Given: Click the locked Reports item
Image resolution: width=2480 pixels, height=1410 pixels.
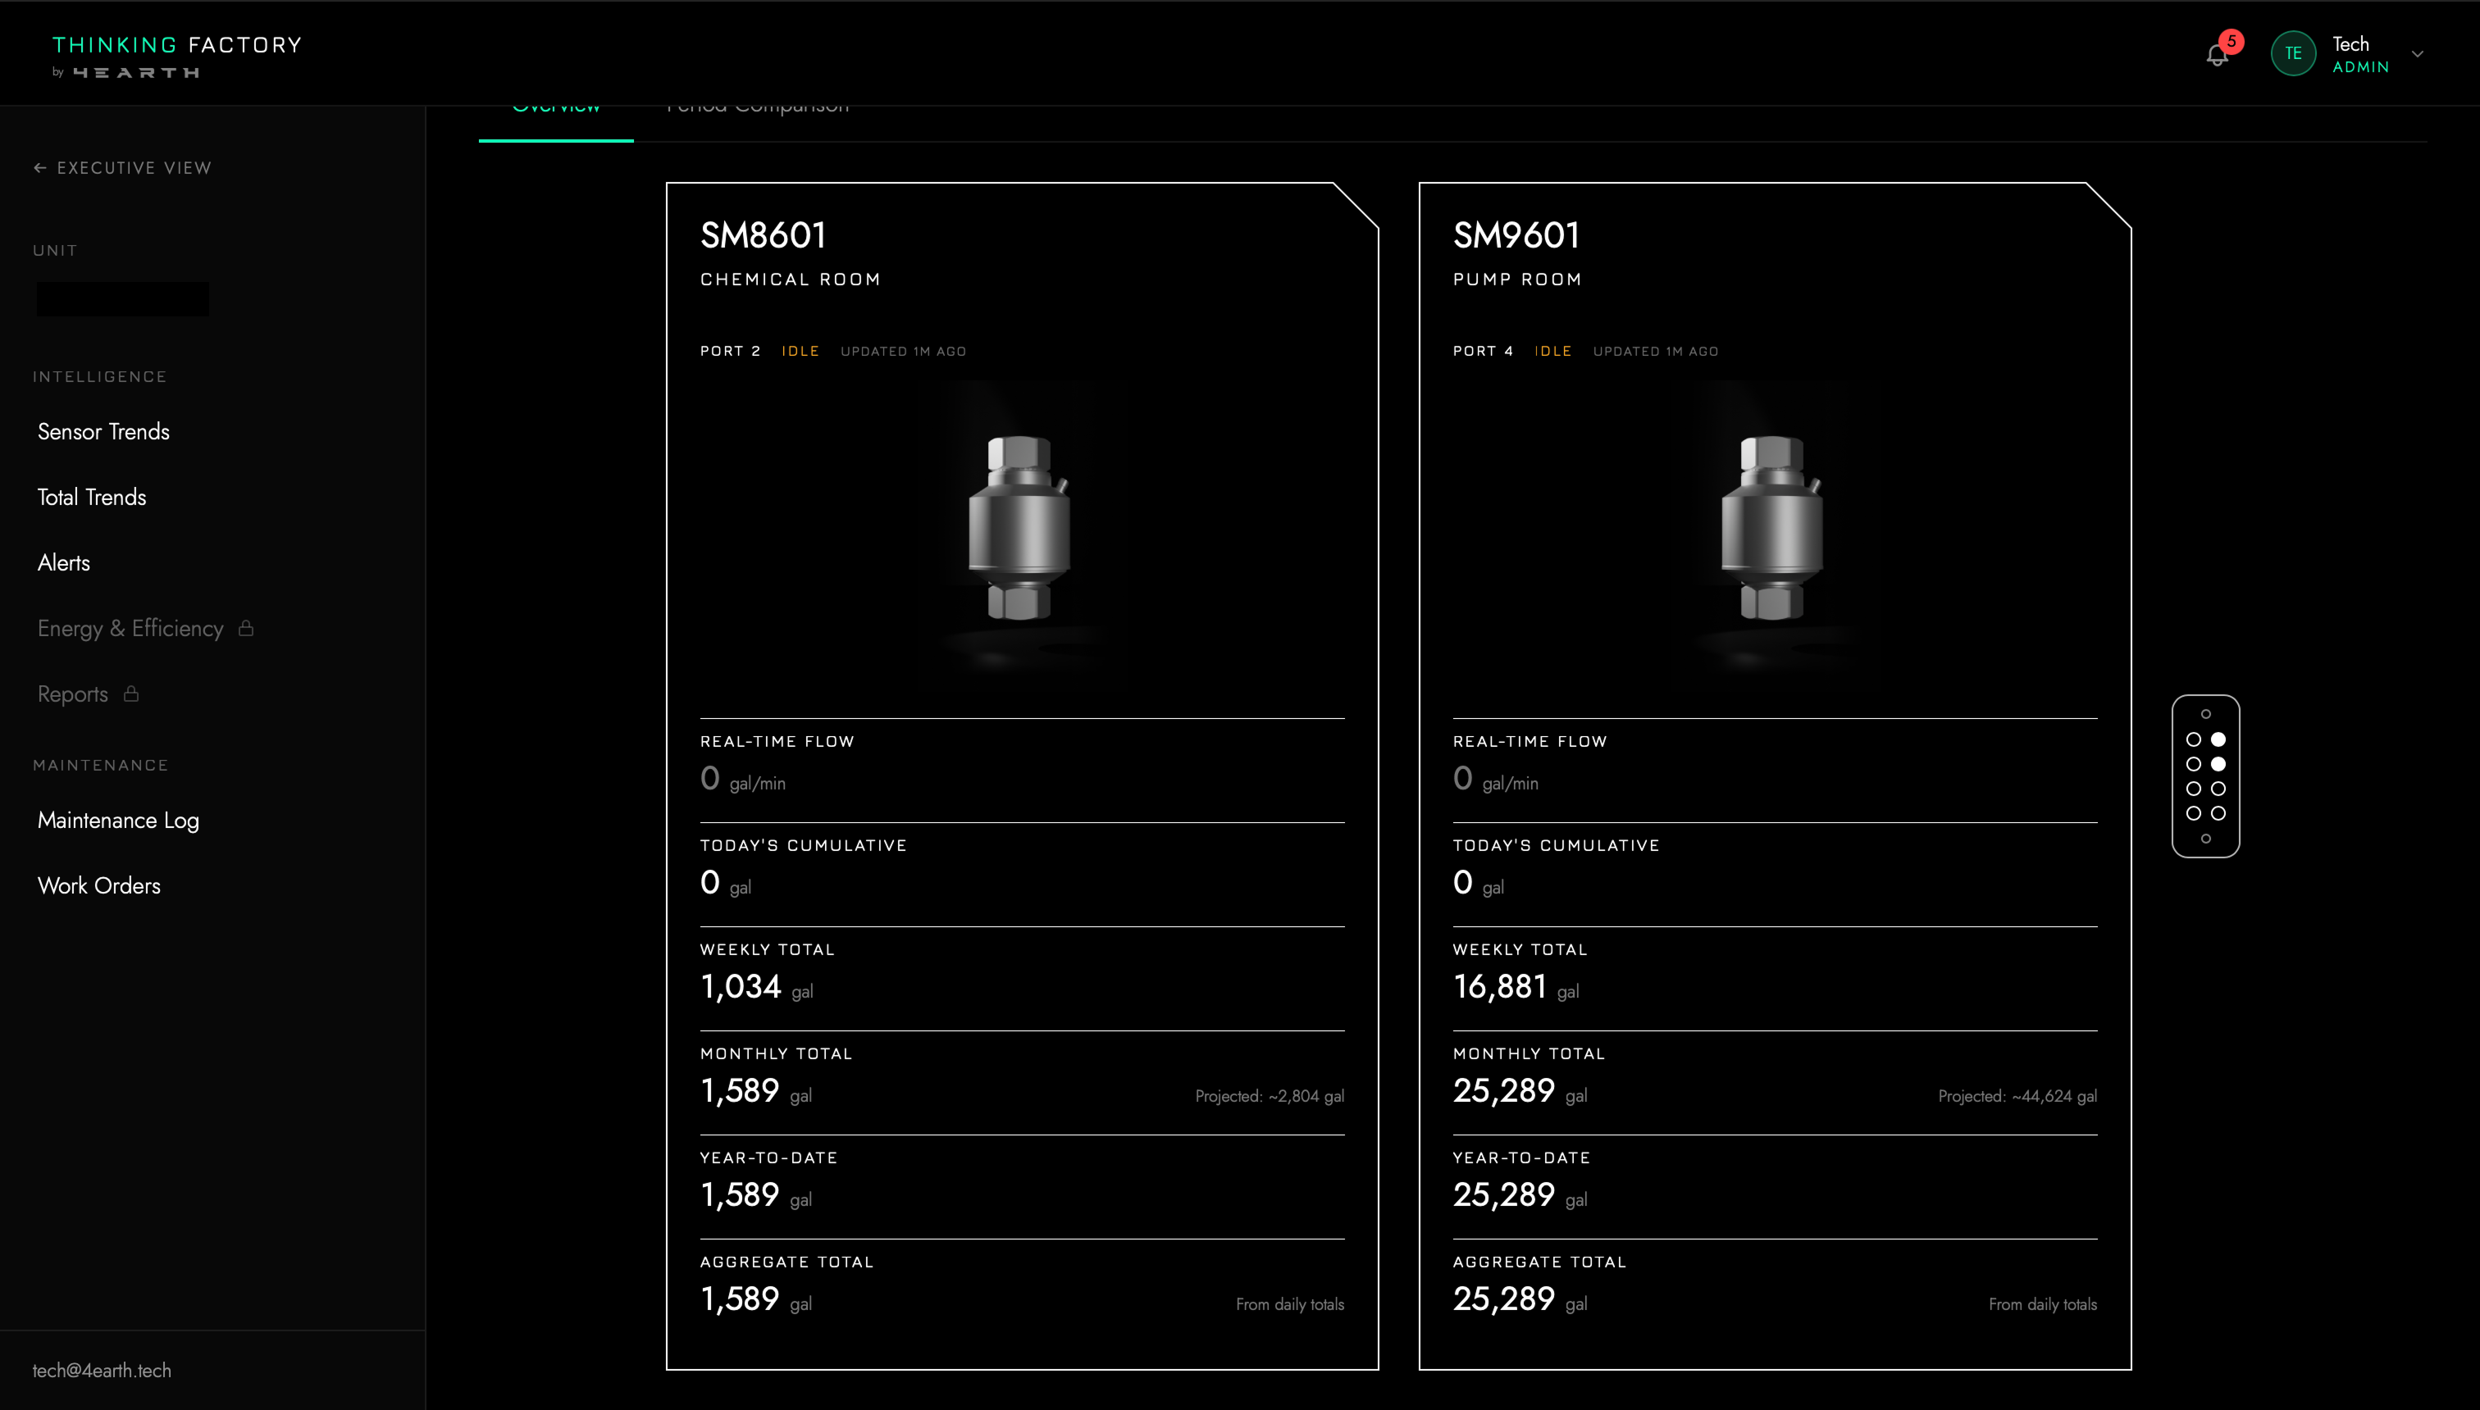Looking at the screenshot, I should coord(88,694).
